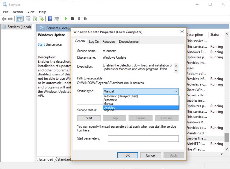Select the 'Enables inst...' service row
230x169 pixels.
tap(205, 101)
